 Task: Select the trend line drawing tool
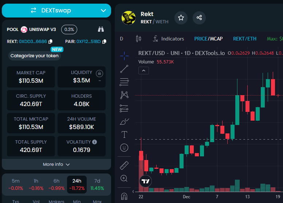click(124, 69)
